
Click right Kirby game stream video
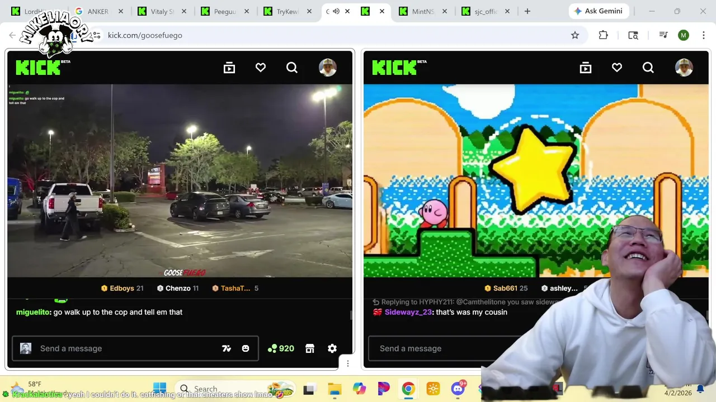coord(536,180)
